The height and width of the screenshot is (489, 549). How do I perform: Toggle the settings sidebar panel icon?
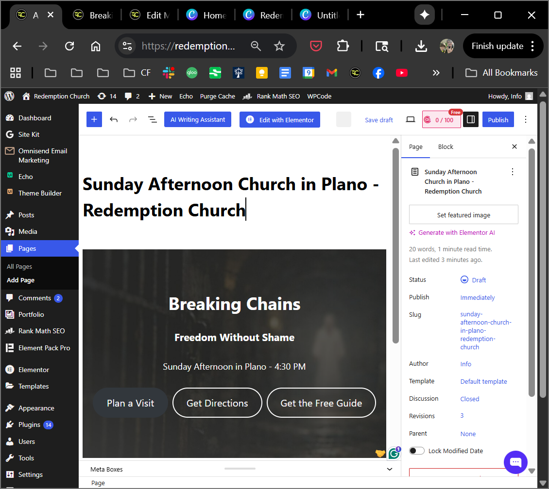click(x=470, y=120)
